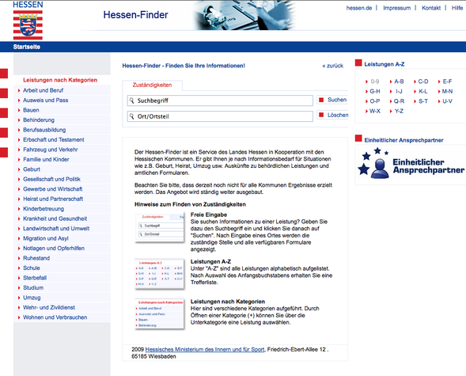Image resolution: width=466 pixels, height=376 pixels.
Task: Click the magnifier icon in Ort/Ortsteil field
Action: pos(131,116)
